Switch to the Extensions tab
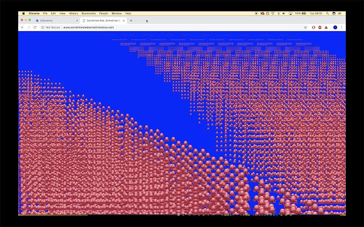 point(56,20)
